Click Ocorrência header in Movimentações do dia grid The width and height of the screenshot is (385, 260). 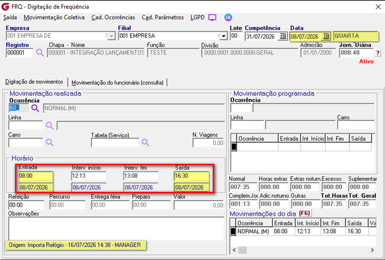pos(254,223)
